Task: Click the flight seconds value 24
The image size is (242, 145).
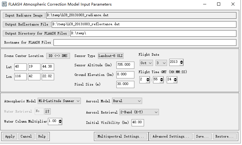Action: pyautogui.click(x=170, y=80)
